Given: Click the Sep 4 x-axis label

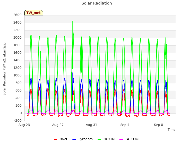Looking at the screenshot, I should point(125,125).
